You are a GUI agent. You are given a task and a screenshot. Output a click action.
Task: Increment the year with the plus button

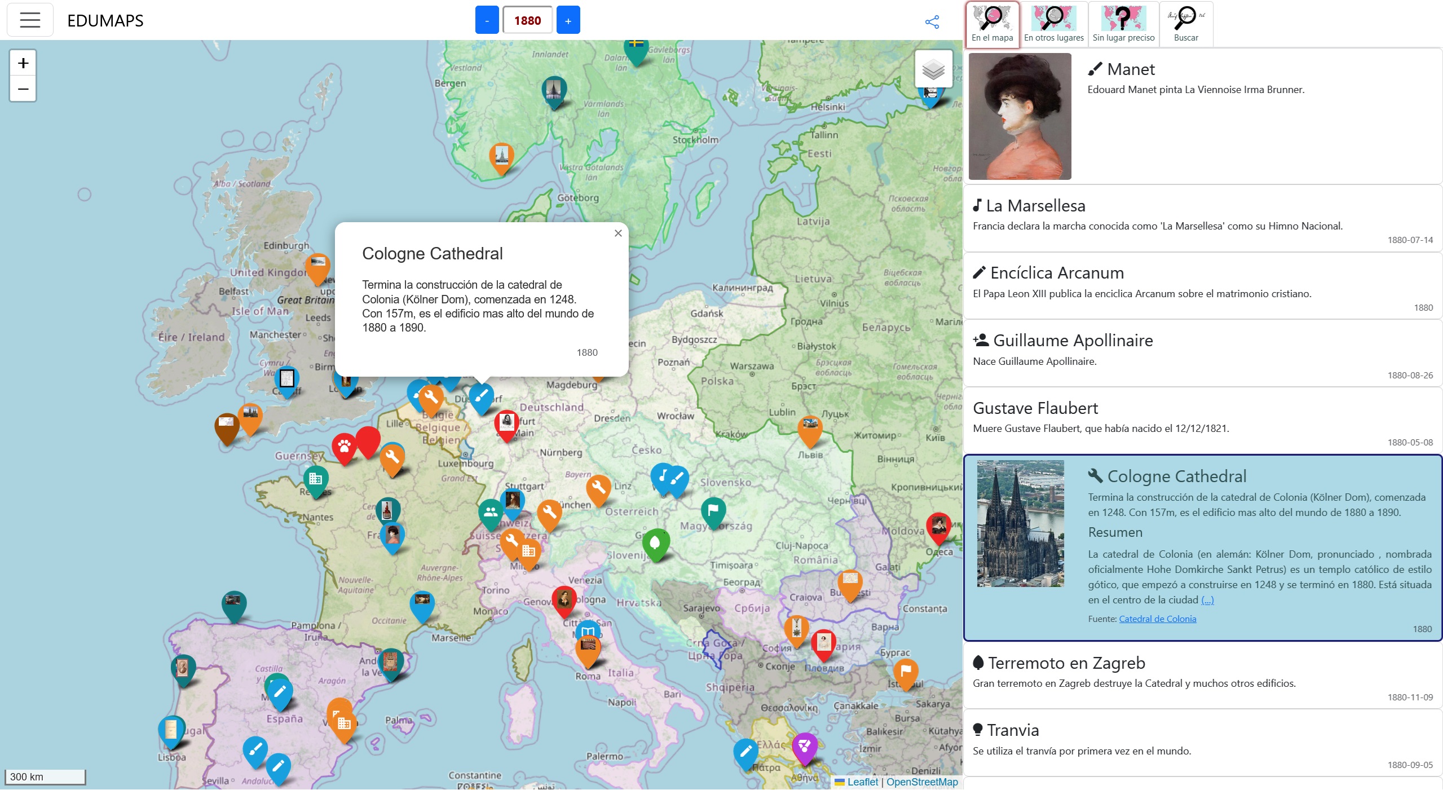pos(568,20)
